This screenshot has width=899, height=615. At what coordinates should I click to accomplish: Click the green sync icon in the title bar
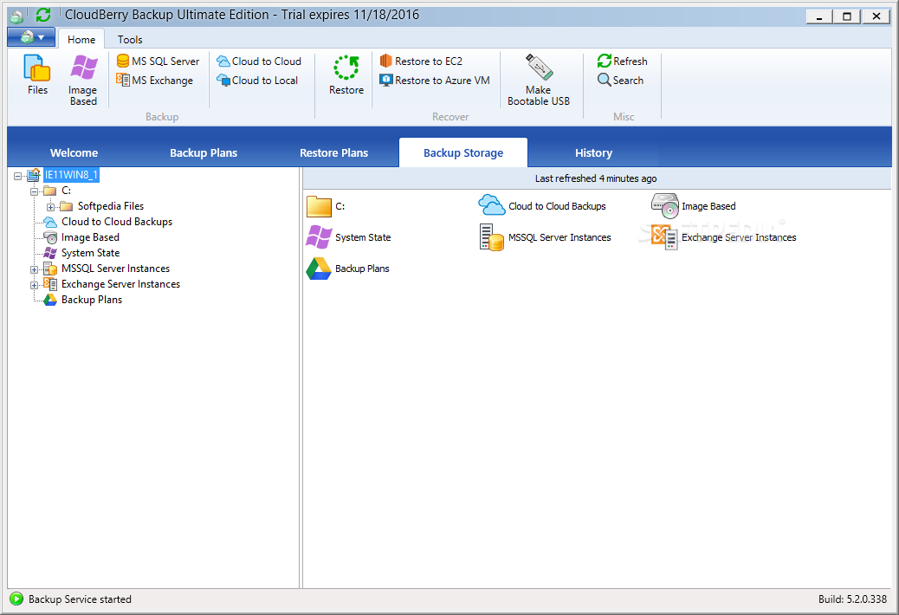click(43, 15)
